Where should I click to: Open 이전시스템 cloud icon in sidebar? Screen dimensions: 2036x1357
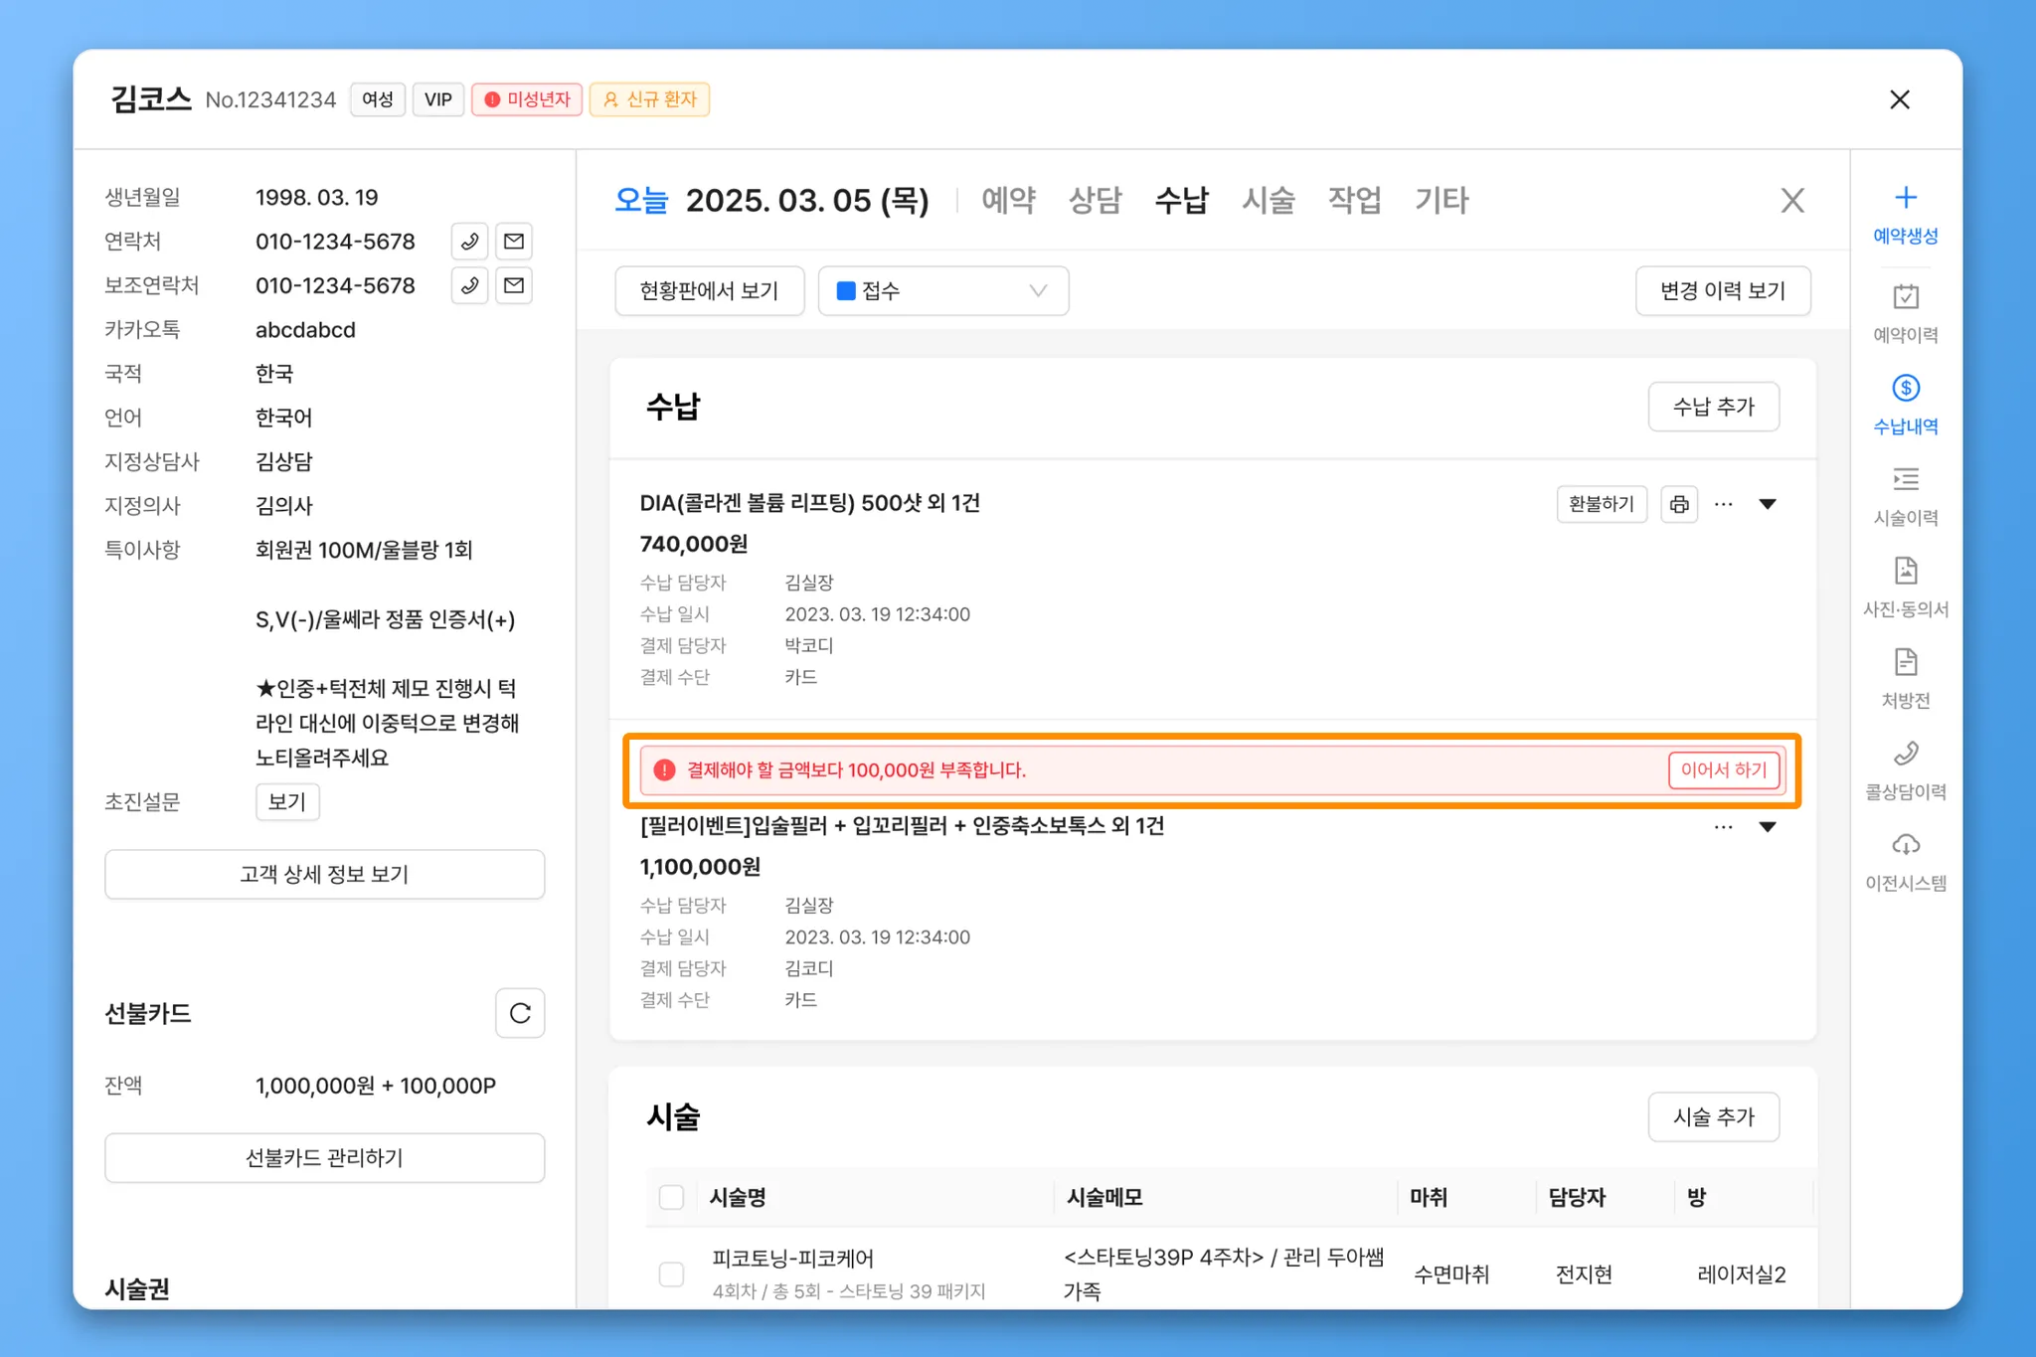(x=1905, y=846)
